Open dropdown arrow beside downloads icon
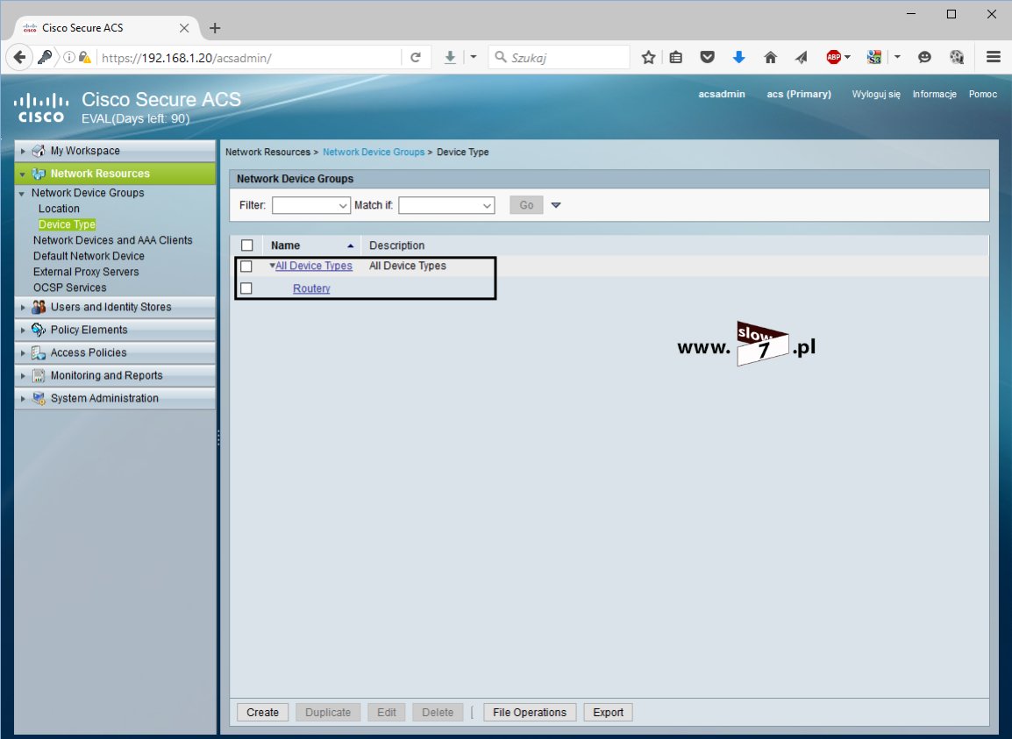Image resolution: width=1012 pixels, height=739 pixels. [473, 58]
